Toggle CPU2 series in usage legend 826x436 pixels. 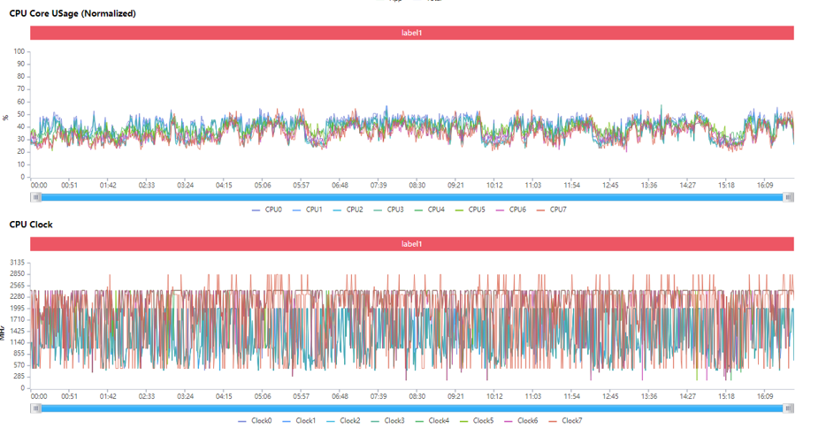(x=348, y=210)
